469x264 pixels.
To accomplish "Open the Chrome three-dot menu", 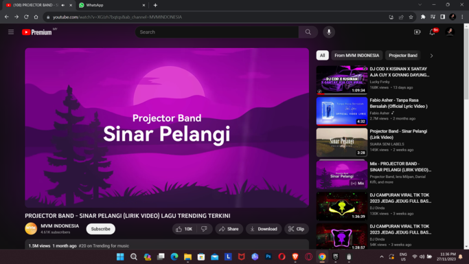I will pyautogui.click(x=462, y=17).
